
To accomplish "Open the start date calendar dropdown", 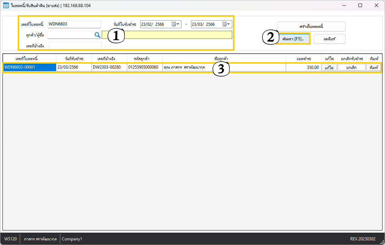I will tap(176, 24).
